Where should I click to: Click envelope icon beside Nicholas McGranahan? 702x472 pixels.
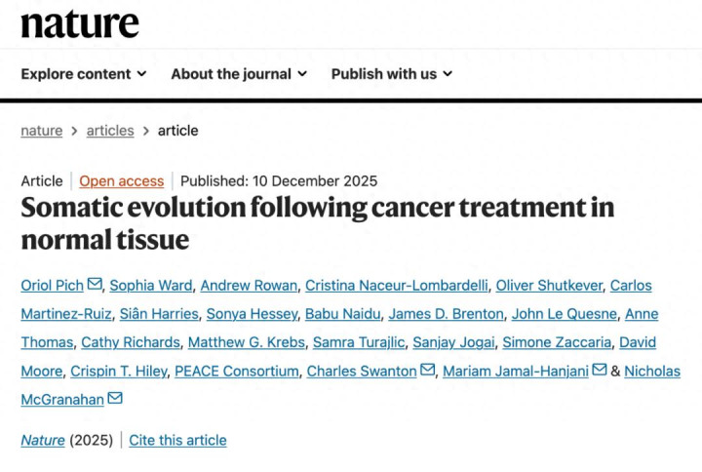point(115,399)
